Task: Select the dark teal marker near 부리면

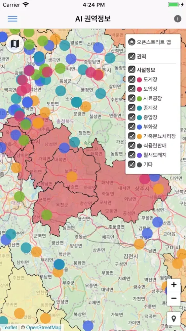Action: click(59, 264)
